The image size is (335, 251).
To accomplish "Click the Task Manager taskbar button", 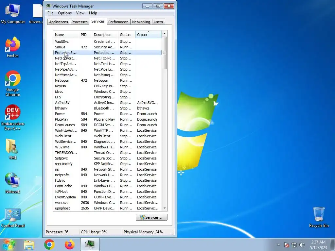I will (90, 244).
